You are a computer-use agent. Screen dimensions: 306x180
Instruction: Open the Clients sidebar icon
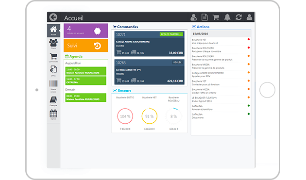coord(53,44)
